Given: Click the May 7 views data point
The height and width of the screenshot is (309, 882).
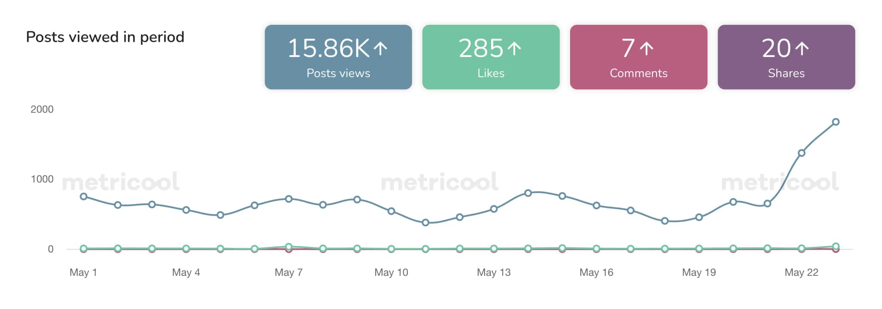Looking at the screenshot, I should (288, 199).
